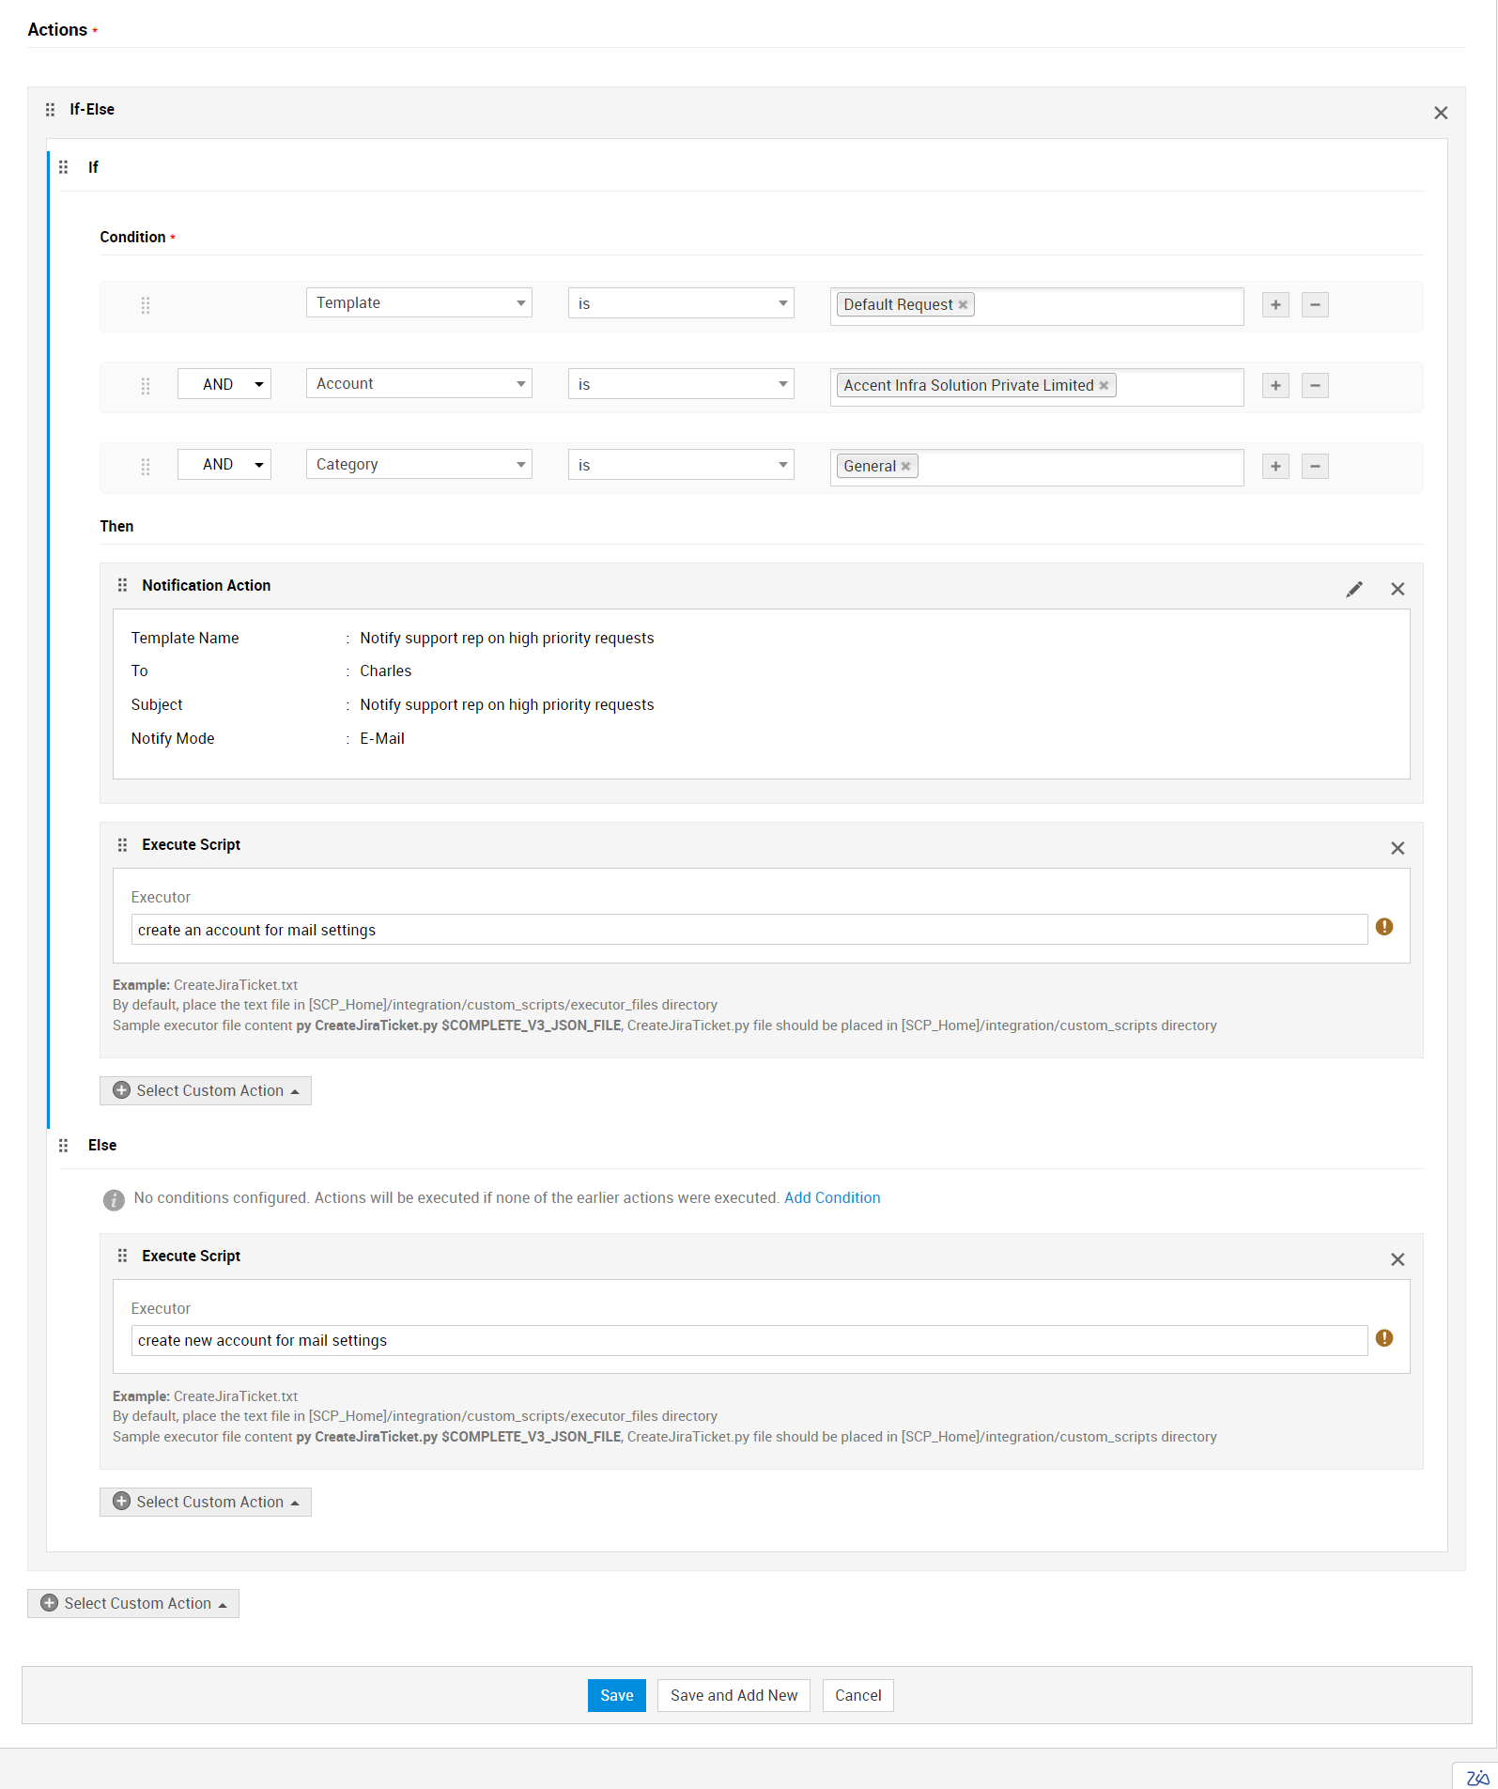This screenshot has width=1498, height=1789.
Task: Click the Add Condition link
Action: tap(831, 1197)
